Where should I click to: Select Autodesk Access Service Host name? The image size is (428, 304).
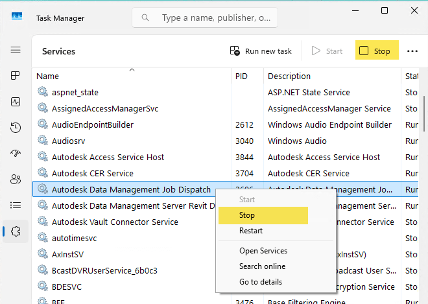[x=108, y=157]
